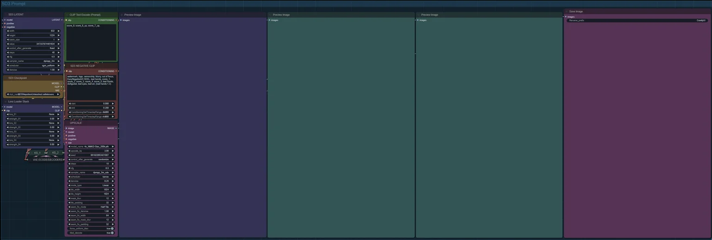Image resolution: width=712 pixels, height=240 pixels.
Task: Click the negative input port on SD3 LATENT
Action: click(x=5, y=27)
